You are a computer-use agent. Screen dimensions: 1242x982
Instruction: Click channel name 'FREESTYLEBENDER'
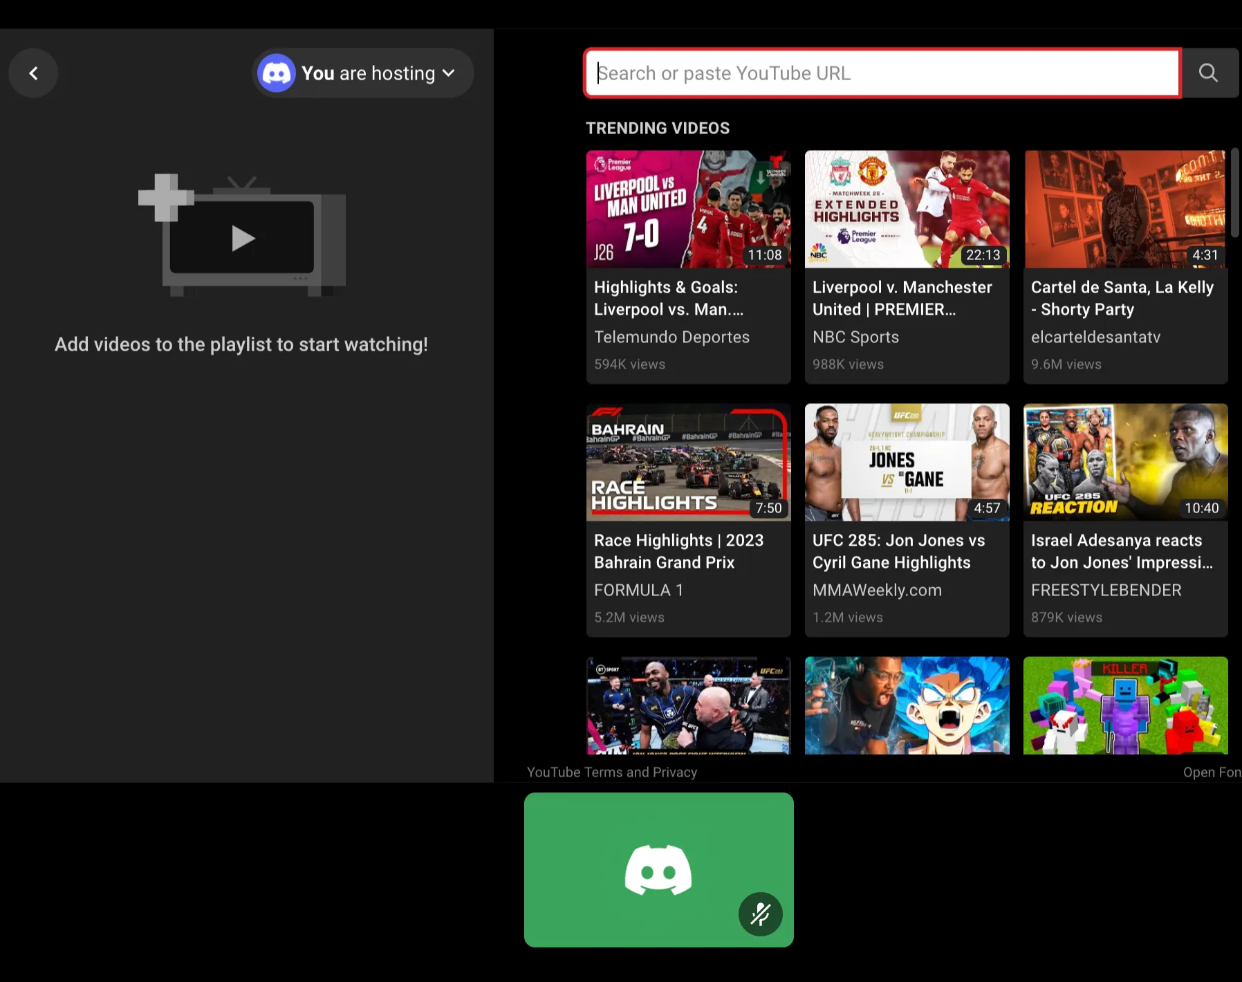coord(1106,590)
